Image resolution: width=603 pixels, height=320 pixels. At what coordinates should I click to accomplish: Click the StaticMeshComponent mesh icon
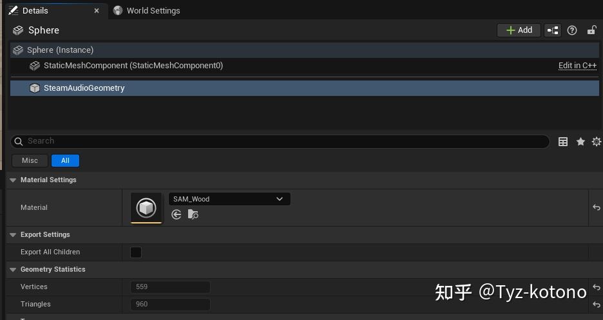[35, 66]
